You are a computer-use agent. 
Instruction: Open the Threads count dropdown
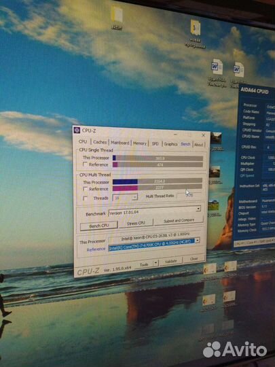pyautogui.click(x=125, y=198)
